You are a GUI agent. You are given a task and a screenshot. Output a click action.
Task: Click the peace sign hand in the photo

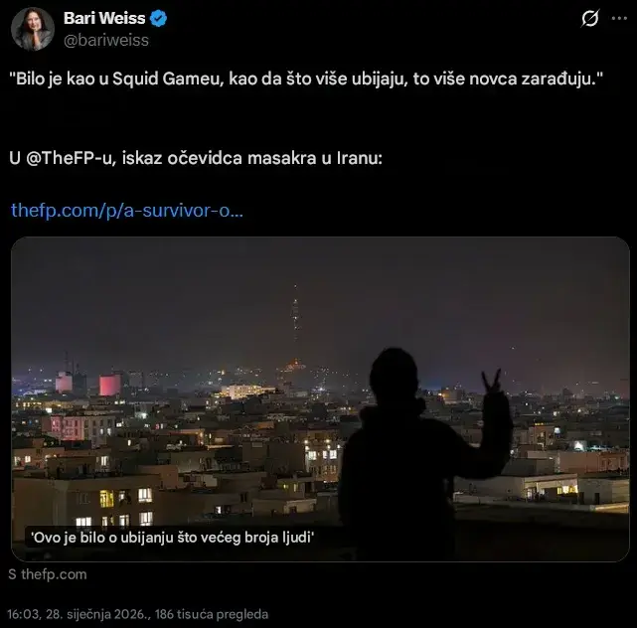tap(491, 384)
